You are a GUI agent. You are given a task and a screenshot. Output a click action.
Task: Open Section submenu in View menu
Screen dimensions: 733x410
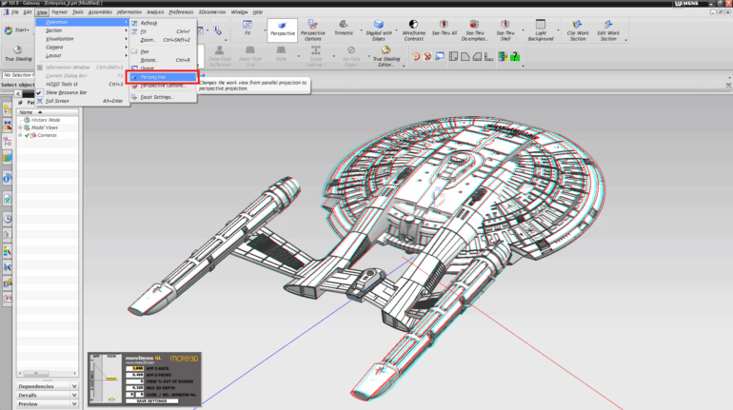tap(82, 30)
